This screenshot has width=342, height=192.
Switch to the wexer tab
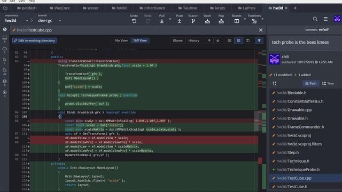pyautogui.click(x=91, y=8)
